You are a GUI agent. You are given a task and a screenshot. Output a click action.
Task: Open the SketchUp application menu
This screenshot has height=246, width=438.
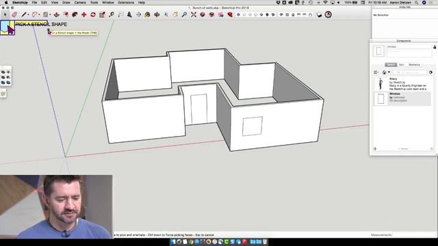pos(20,3)
